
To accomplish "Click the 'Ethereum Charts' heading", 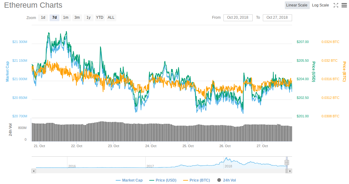I will pyautogui.click(x=33, y=5).
